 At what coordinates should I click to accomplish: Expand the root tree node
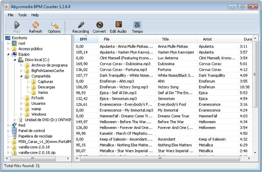[x=8, y=44]
